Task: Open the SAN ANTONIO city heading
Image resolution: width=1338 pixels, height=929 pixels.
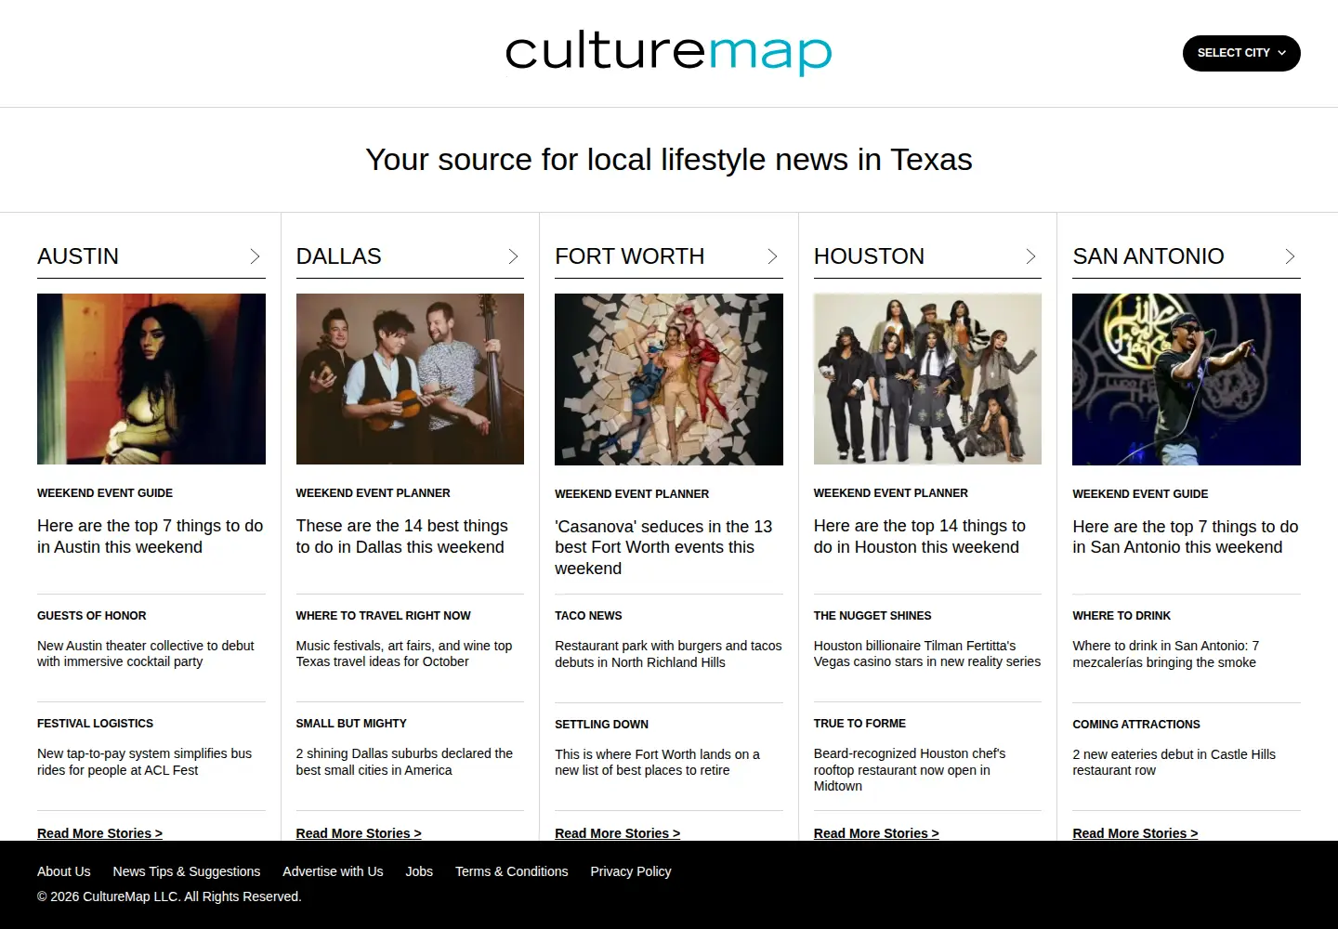Action: click(x=1148, y=256)
